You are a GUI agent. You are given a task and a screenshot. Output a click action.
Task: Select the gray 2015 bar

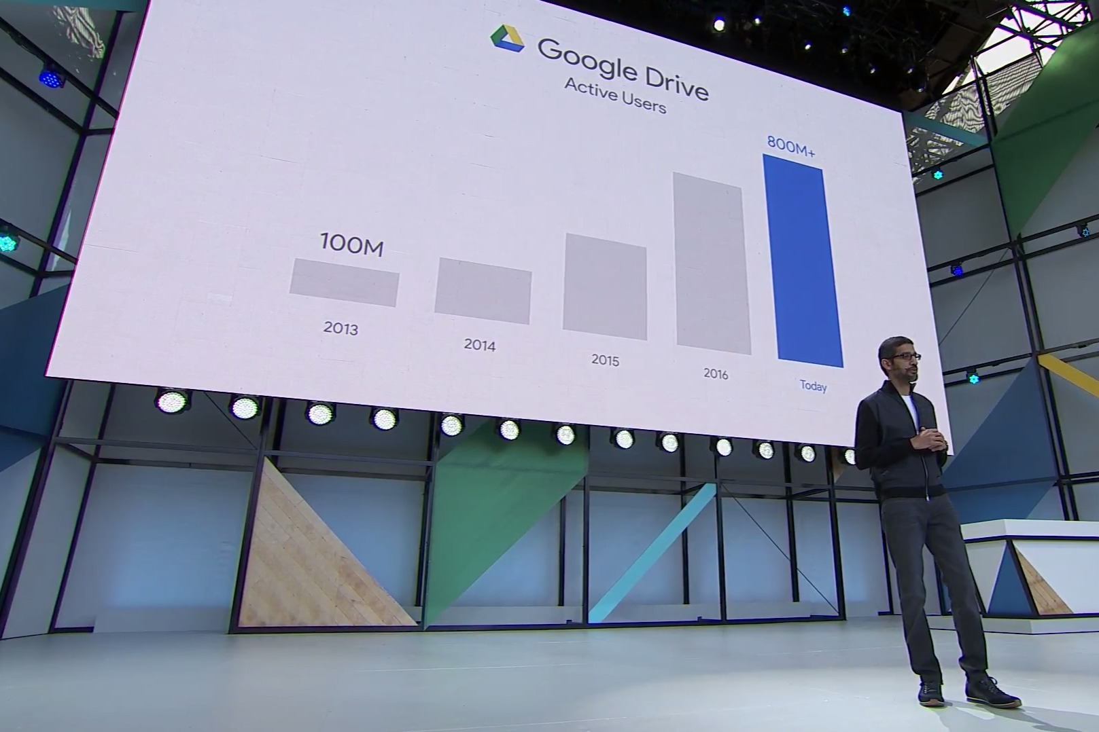pos(605,287)
